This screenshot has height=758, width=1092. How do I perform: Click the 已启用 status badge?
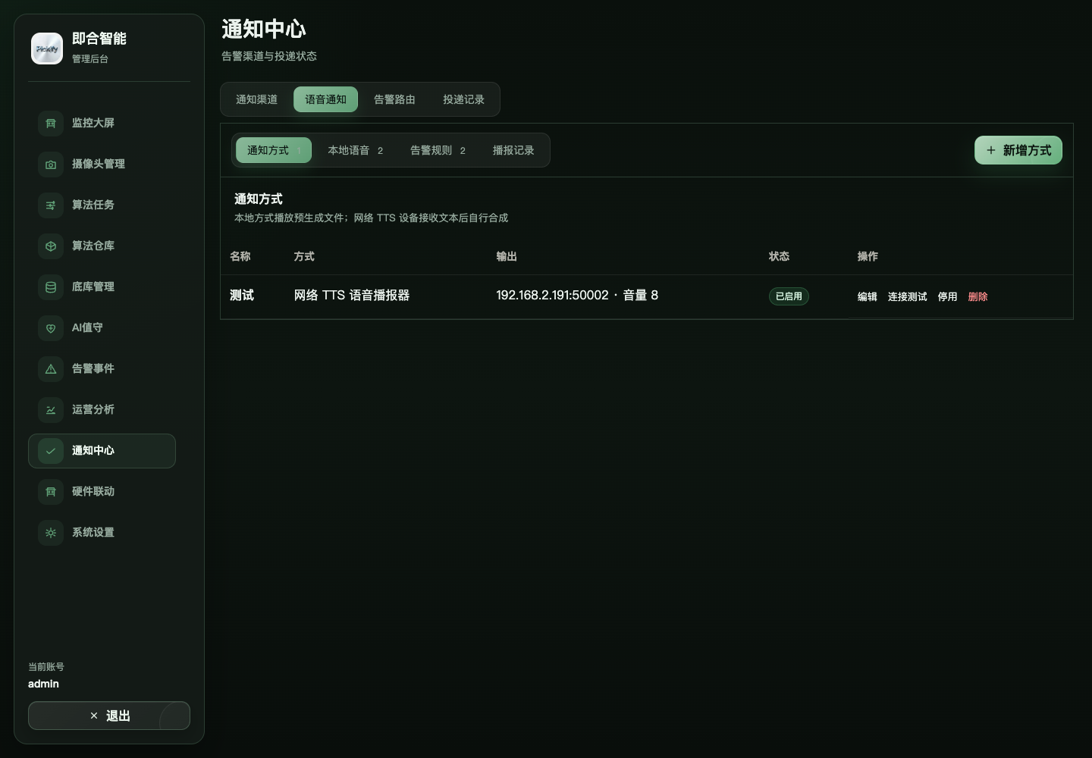point(789,296)
